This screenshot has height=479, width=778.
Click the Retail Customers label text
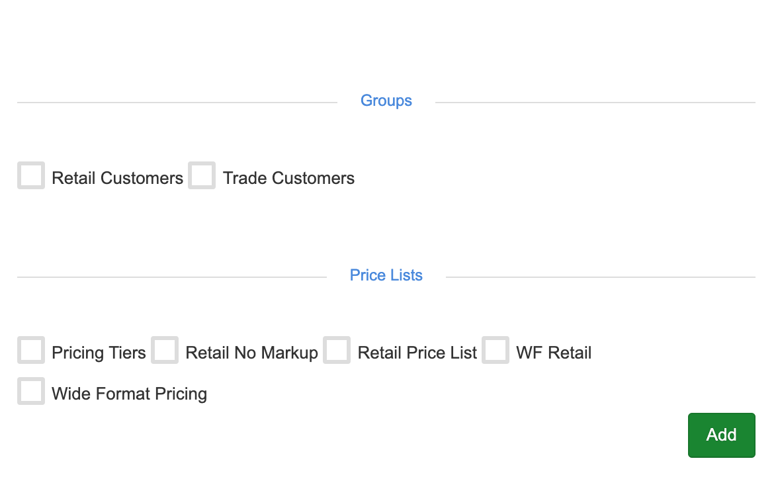[117, 179]
